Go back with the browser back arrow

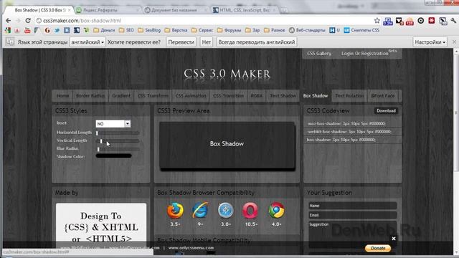8,21
